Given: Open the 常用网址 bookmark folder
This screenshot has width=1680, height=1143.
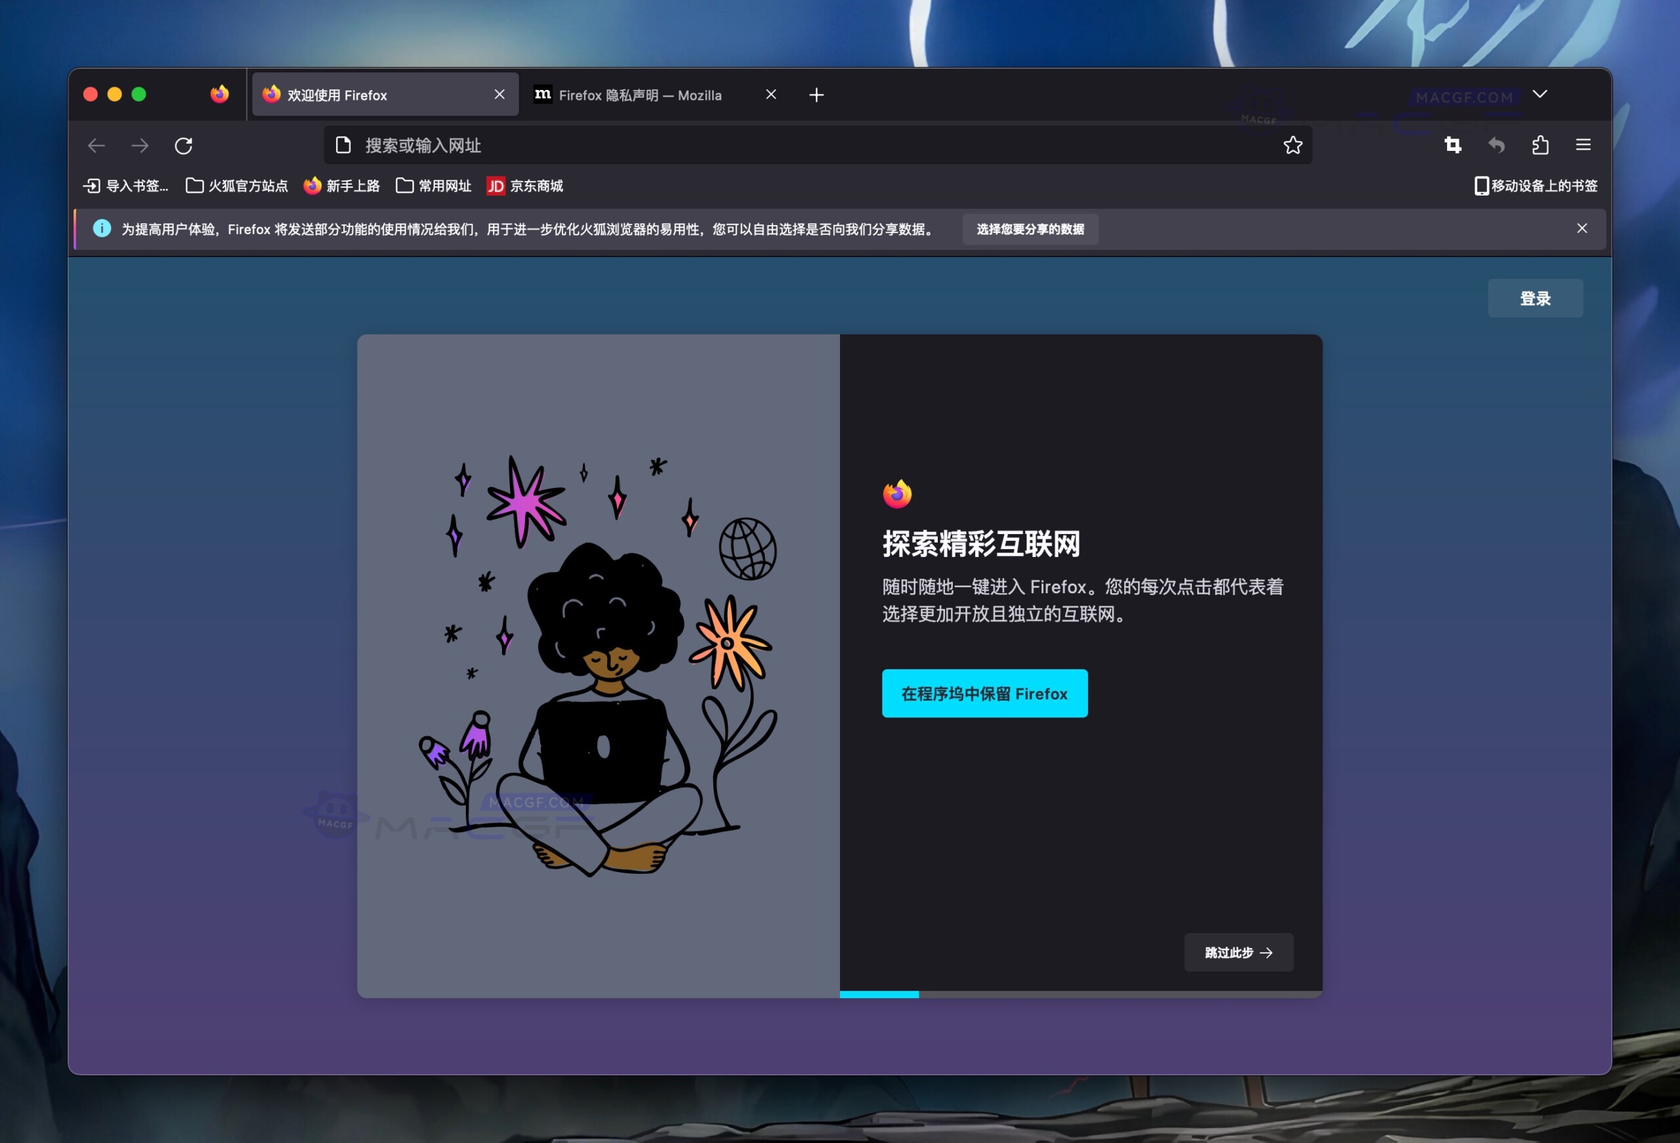Looking at the screenshot, I should click(431, 186).
